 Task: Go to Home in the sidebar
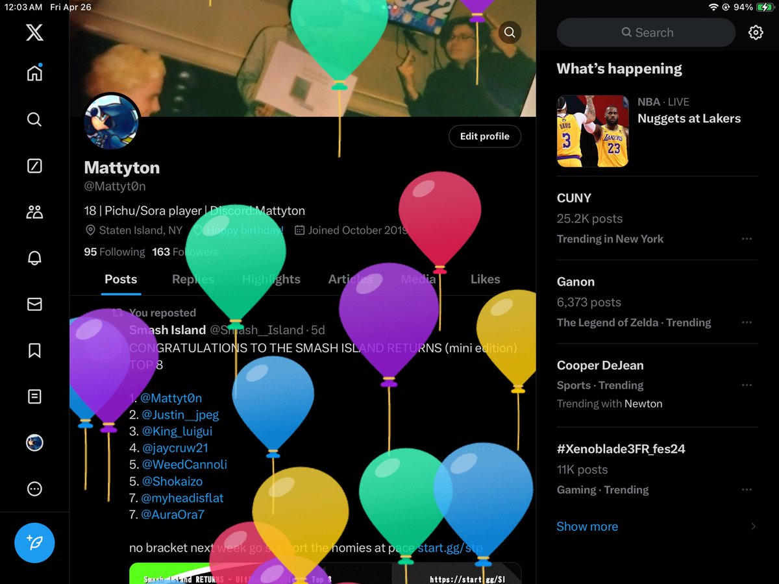(34, 72)
